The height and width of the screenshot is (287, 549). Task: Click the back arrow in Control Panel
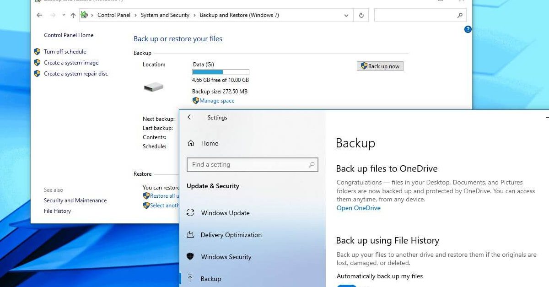coord(40,15)
